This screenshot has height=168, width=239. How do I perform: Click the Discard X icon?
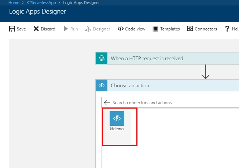point(36,29)
